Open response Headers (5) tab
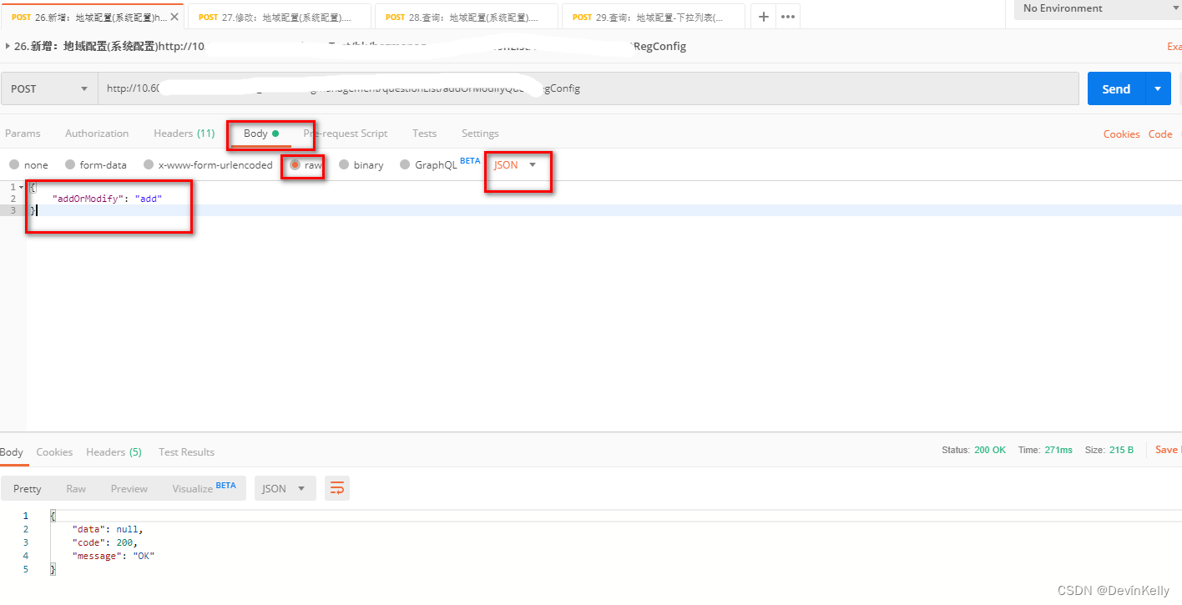The image size is (1182, 605). click(x=114, y=452)
